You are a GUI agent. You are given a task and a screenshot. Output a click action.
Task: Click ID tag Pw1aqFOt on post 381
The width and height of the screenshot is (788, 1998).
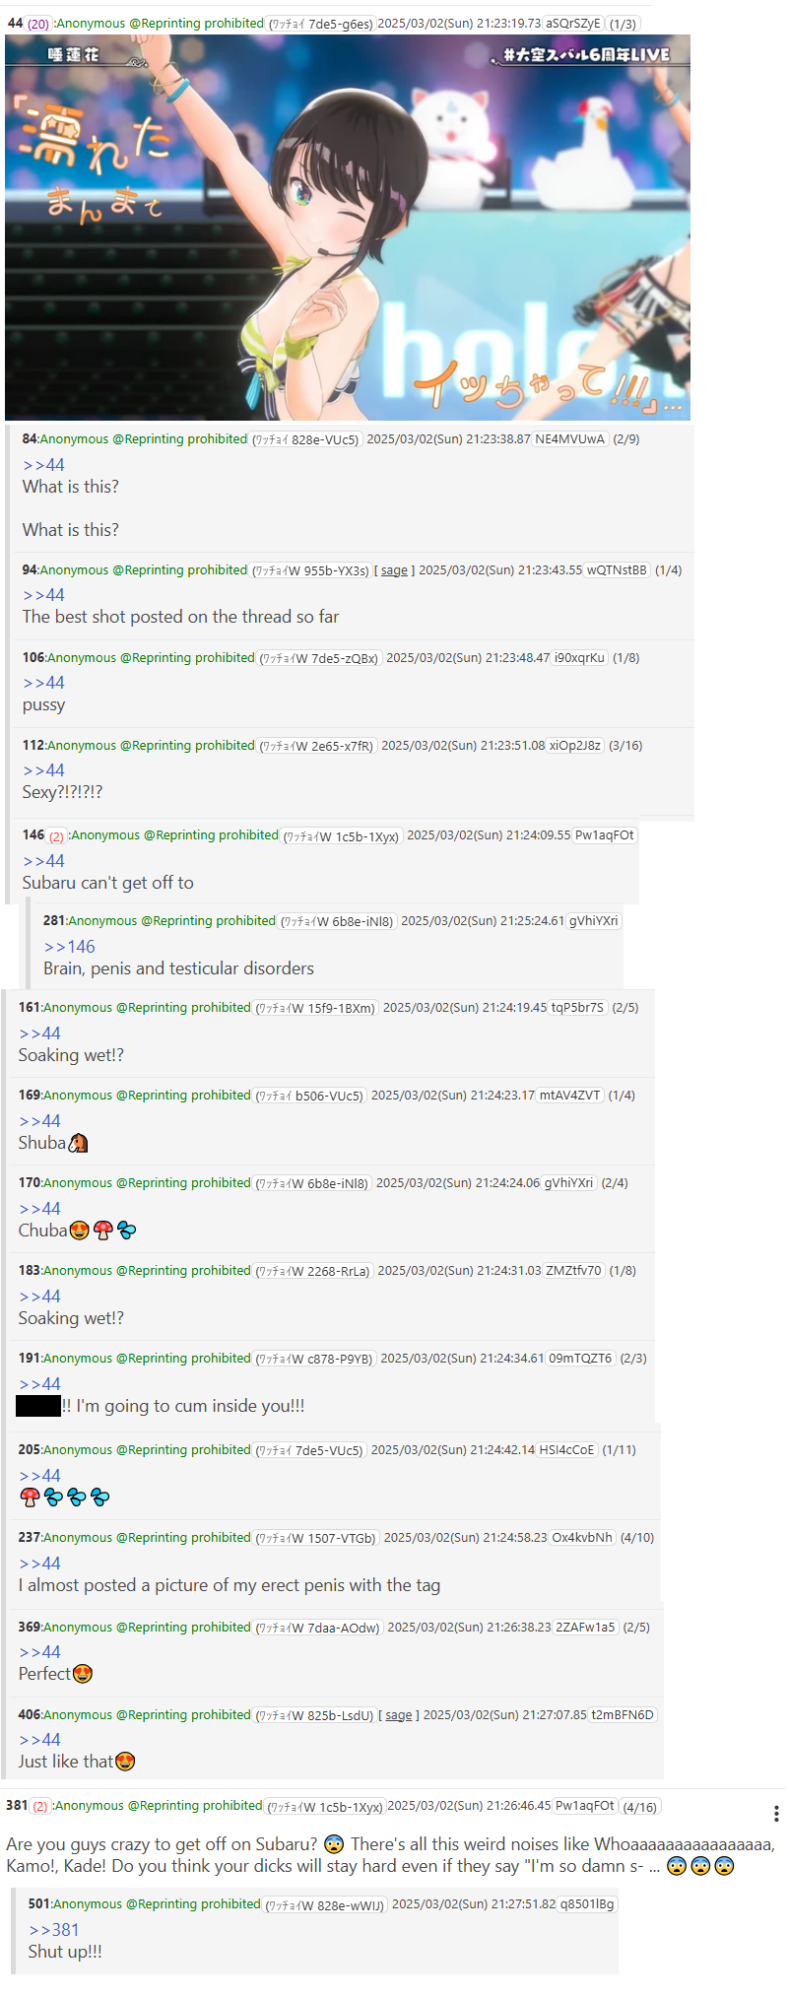click(585, 1806)
